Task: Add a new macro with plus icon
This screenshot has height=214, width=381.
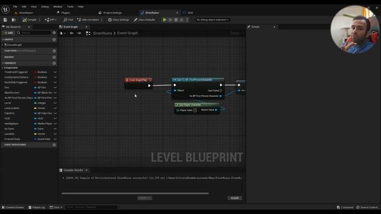Action: 54,57
